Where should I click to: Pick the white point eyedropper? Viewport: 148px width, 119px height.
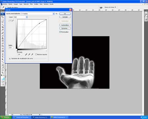(x=32, y=55)
